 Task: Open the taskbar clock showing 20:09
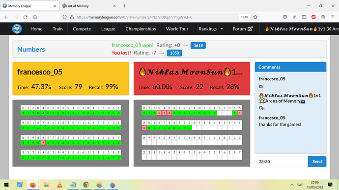(314, 185)
